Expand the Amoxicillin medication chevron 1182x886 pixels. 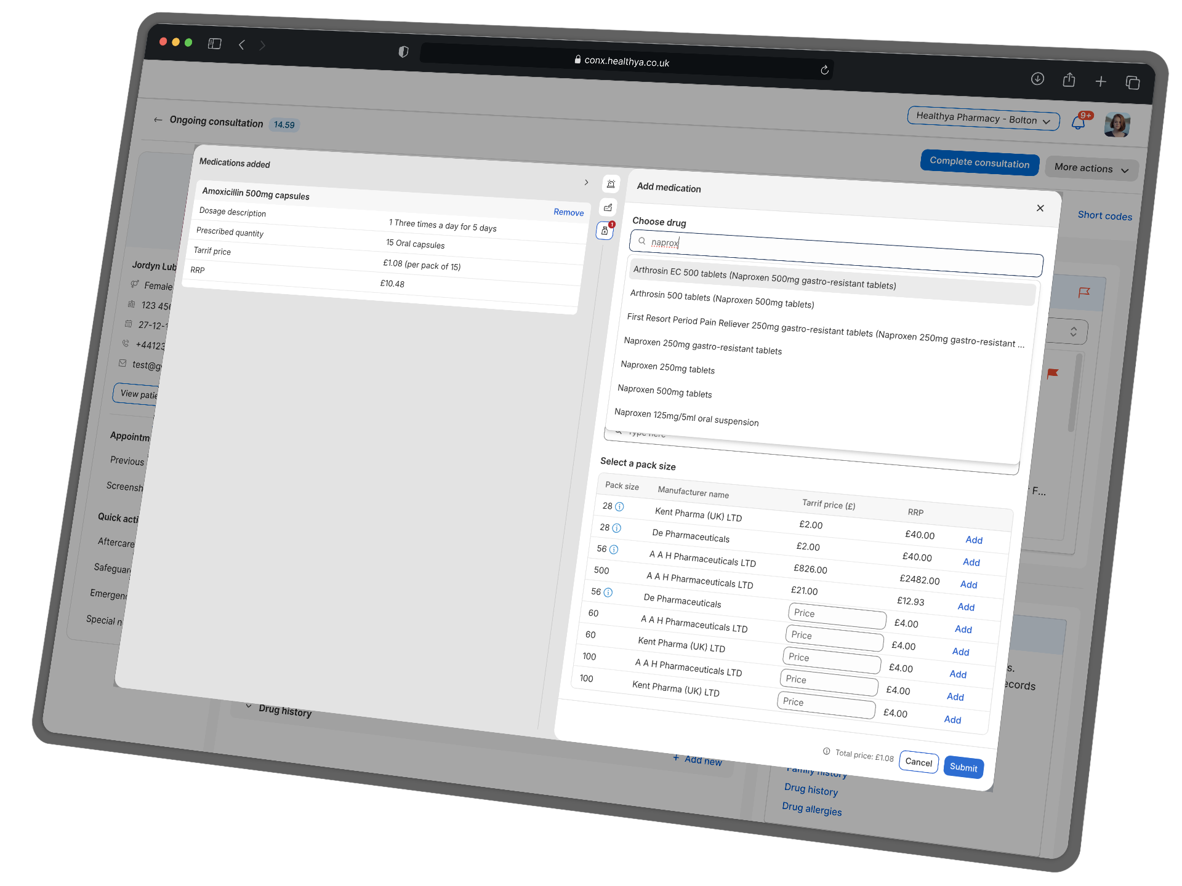pyautogui.click(x=586, y=183)
